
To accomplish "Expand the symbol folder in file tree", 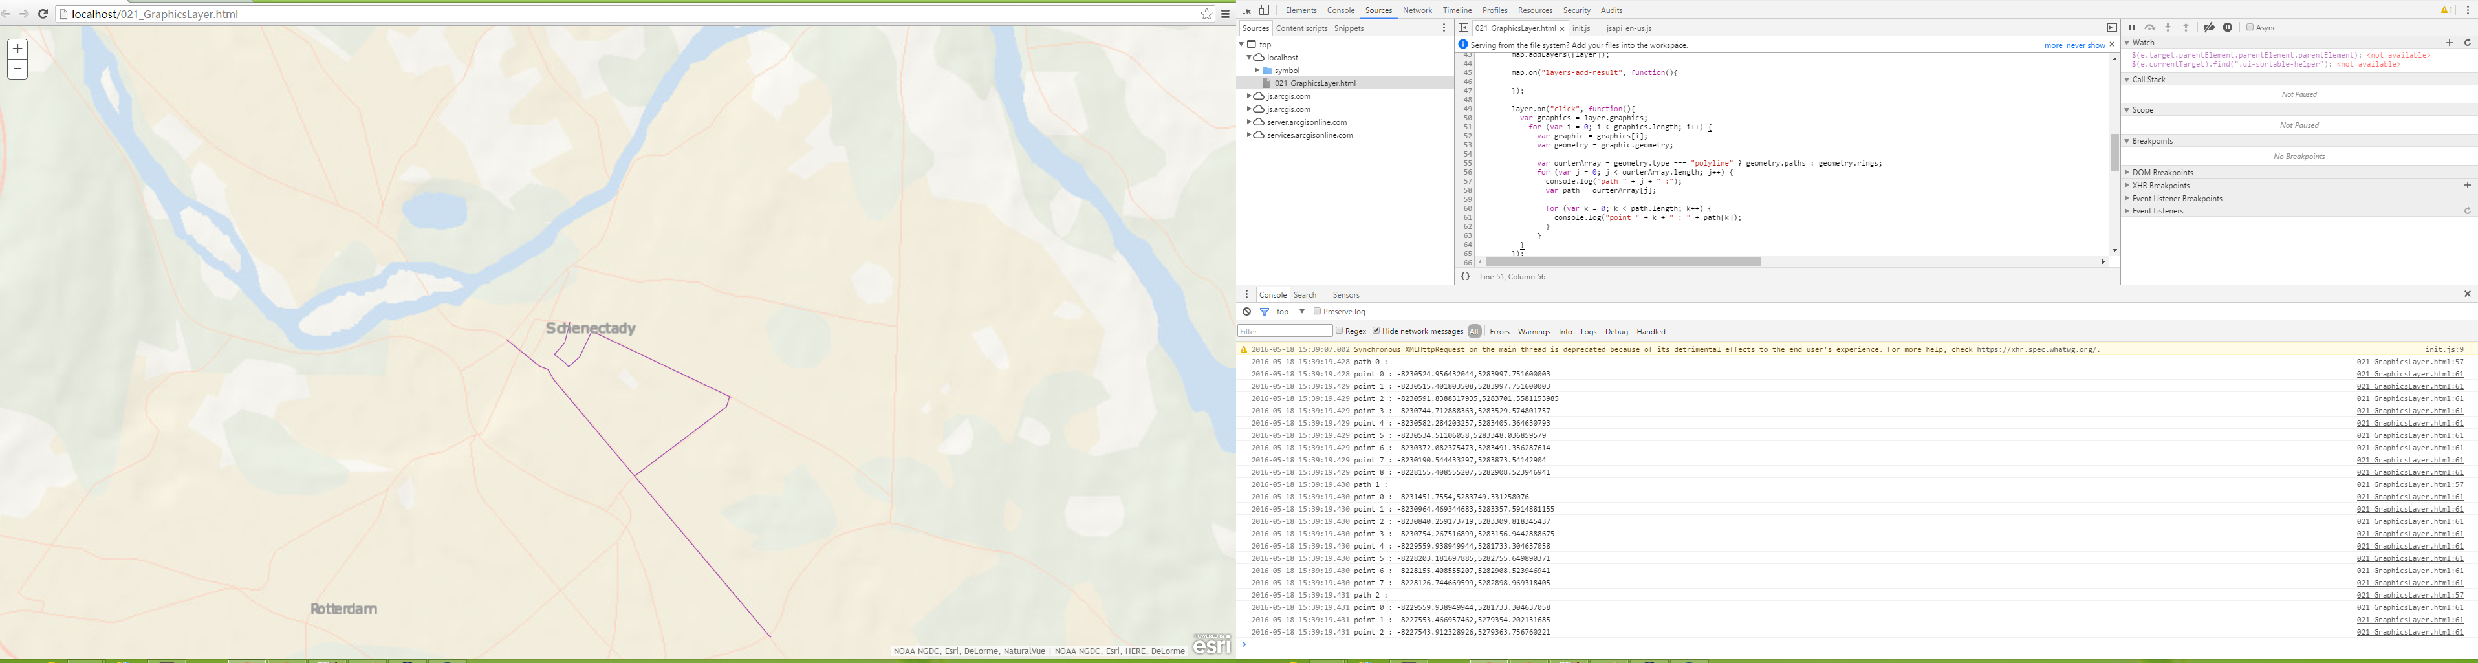I will (x=1256, y=71).
